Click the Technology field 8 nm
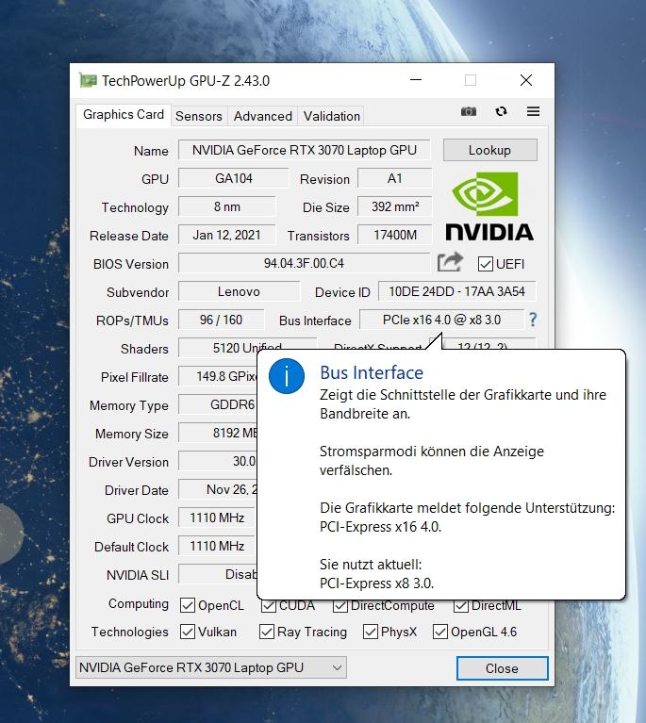The width and height of the screenshot is (646, 723). click(227, 206)
